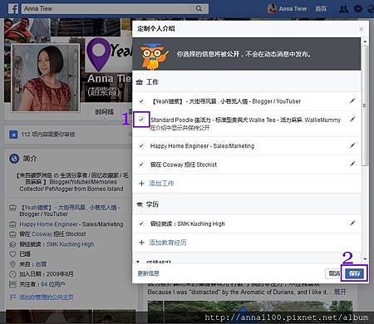Click the 古晋 hometown link
The image size is (374, 324).
[42, 264]
